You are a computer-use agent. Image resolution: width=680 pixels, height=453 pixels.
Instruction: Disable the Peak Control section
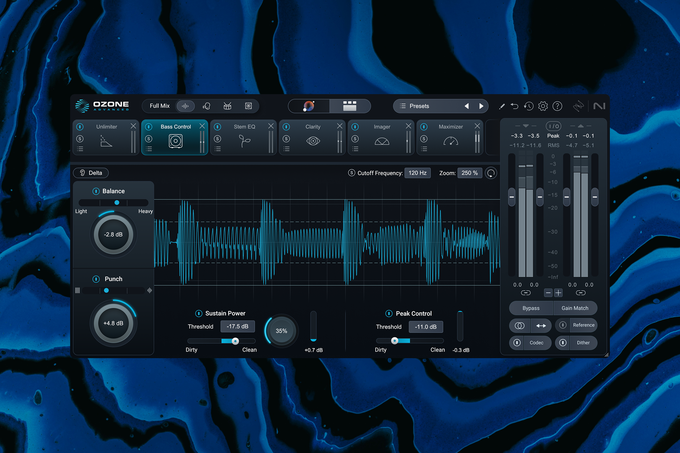(389, 313)
